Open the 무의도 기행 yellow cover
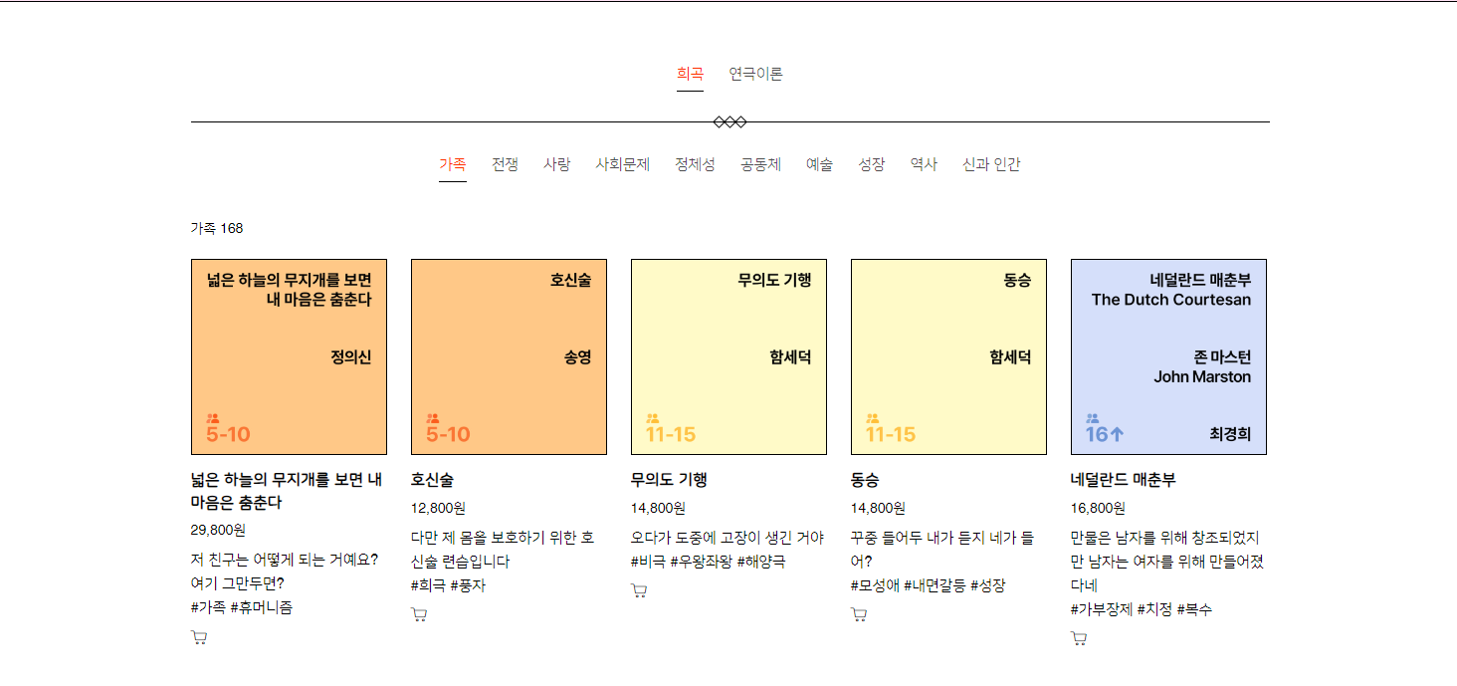This screenshot has width=1457, height=686. 728,356
